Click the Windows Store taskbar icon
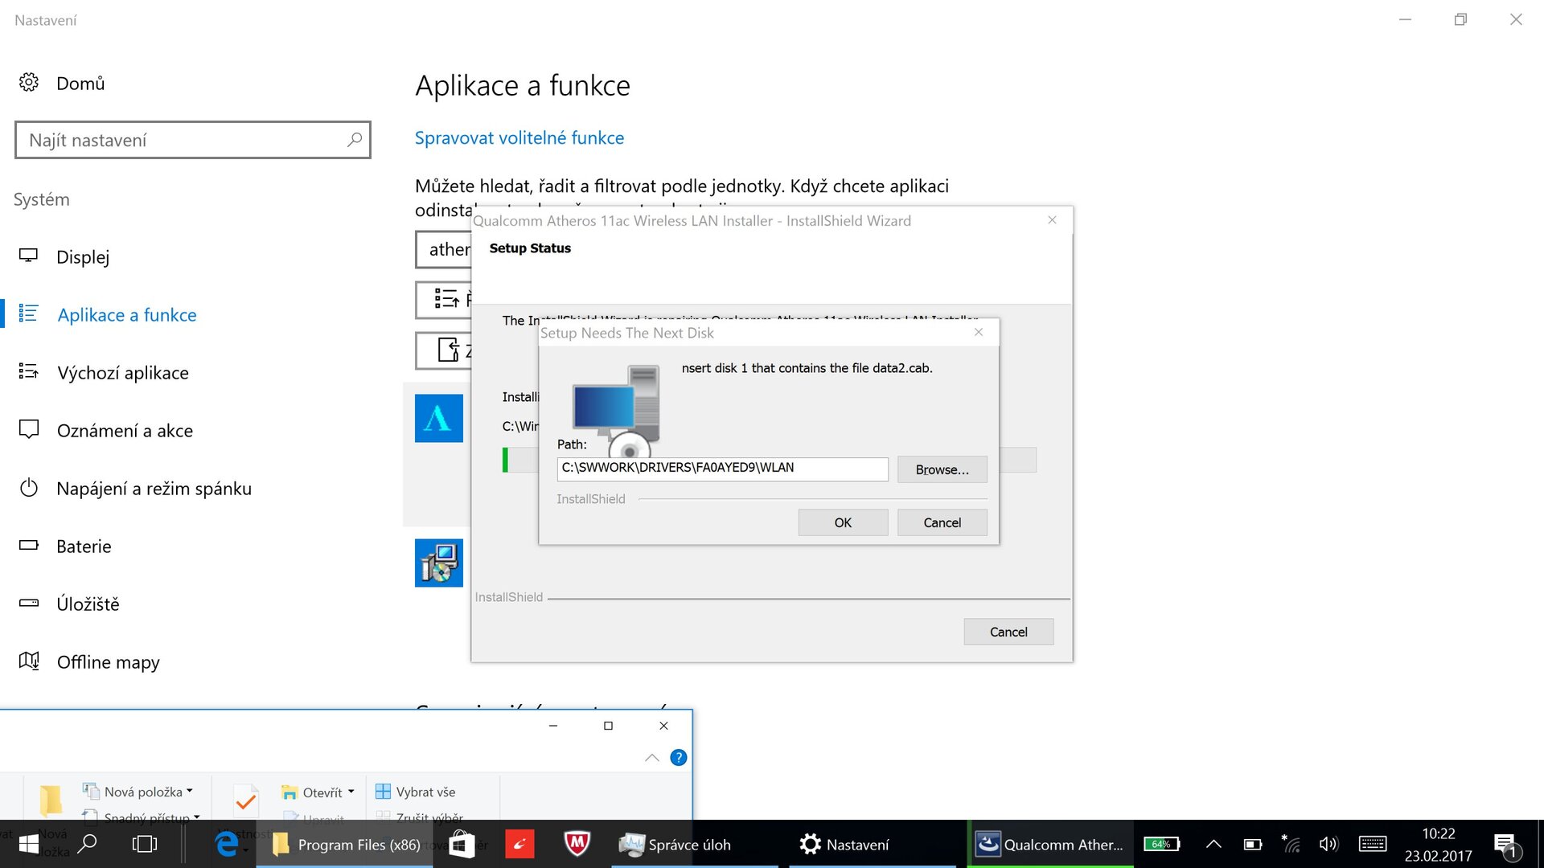 click(462, 844)
